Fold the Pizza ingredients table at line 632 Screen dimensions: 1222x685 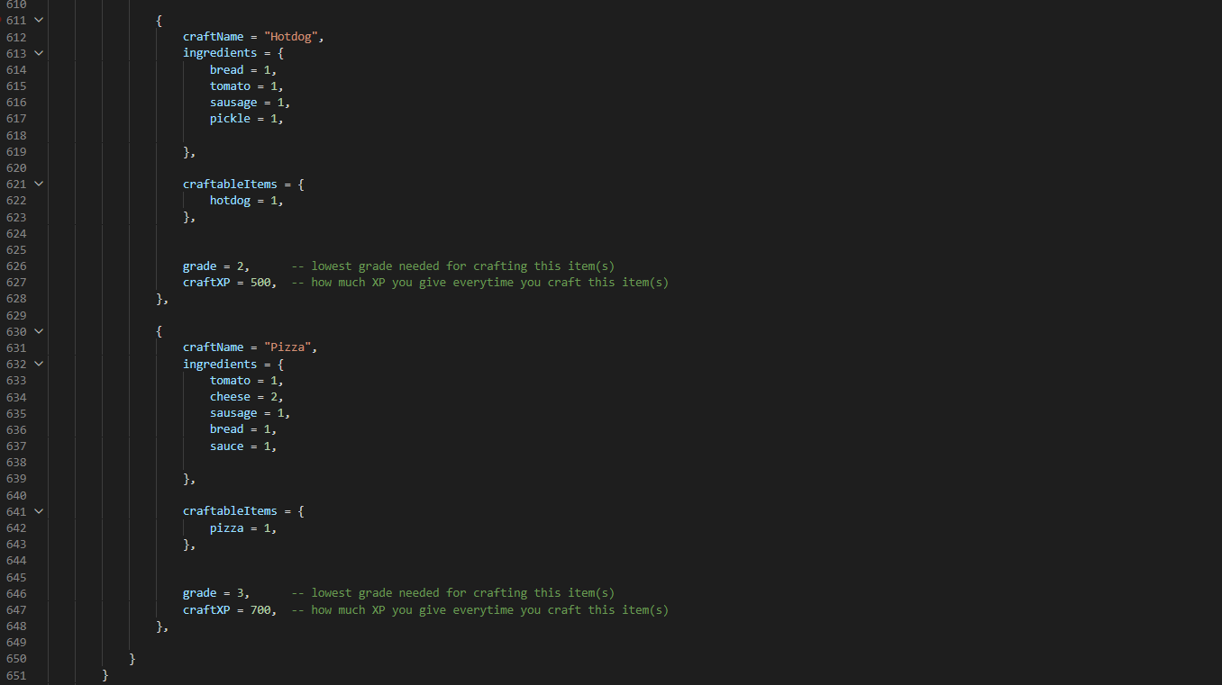pyautogui.click(x=39, y=364)
